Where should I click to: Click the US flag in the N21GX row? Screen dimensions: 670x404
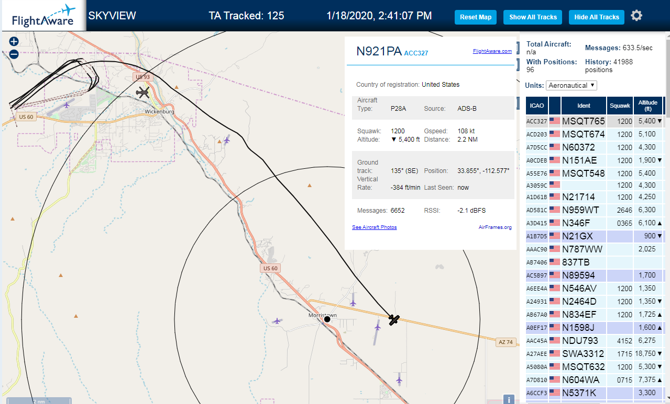point(555,236)
